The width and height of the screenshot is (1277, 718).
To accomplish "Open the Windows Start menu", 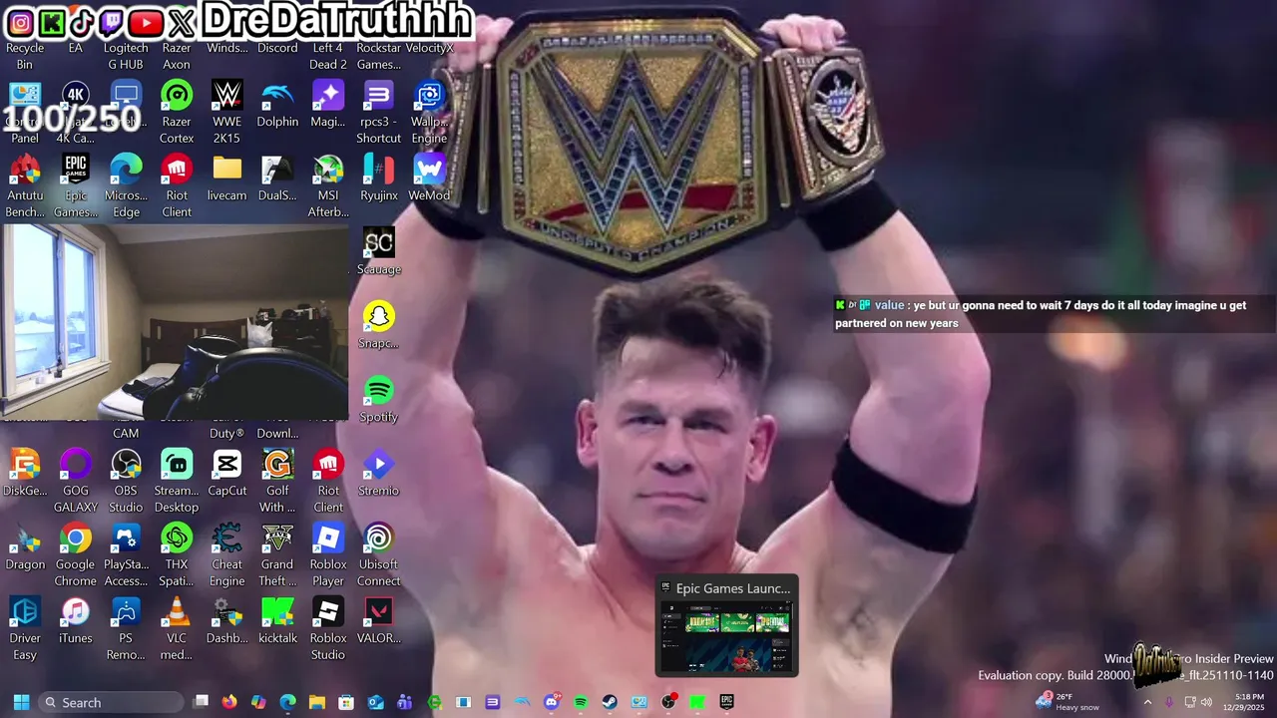I will click(x=21, y=702).
